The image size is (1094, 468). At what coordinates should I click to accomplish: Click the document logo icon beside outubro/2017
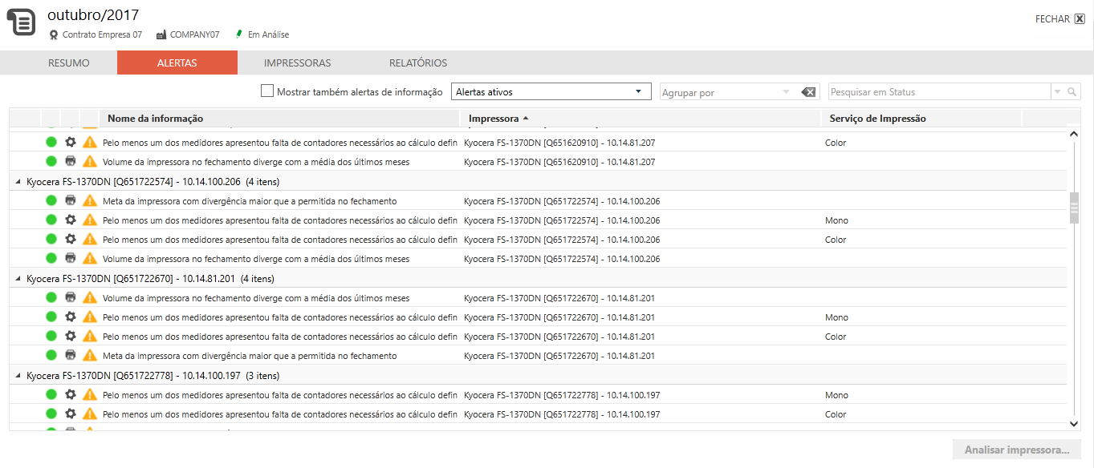(x=22, y=22)
